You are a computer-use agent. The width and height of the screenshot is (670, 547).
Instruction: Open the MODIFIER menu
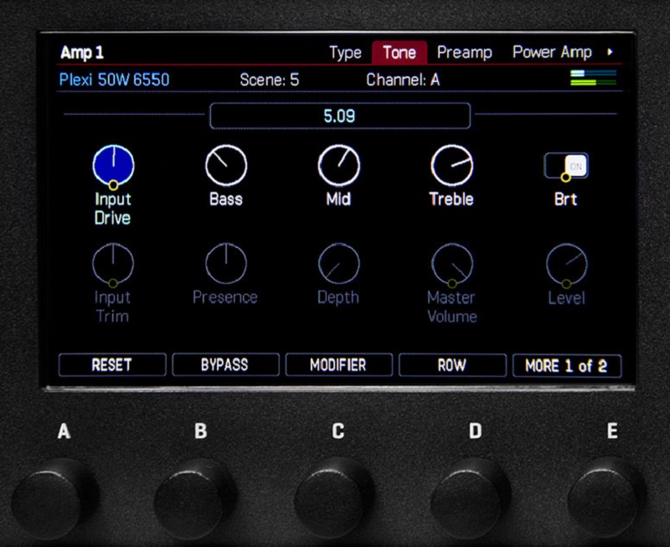pos(338,364)
